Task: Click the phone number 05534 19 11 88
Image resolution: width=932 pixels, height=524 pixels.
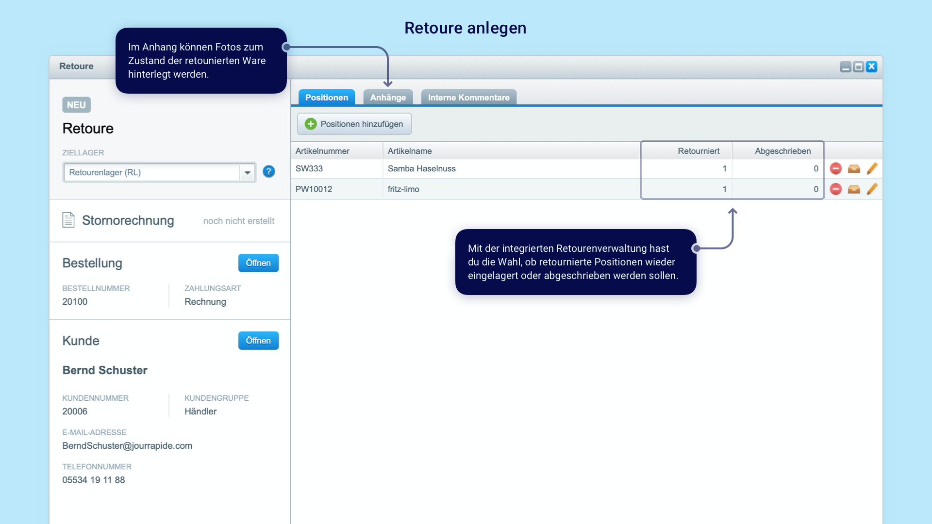Action: click(x=94, y=480)
